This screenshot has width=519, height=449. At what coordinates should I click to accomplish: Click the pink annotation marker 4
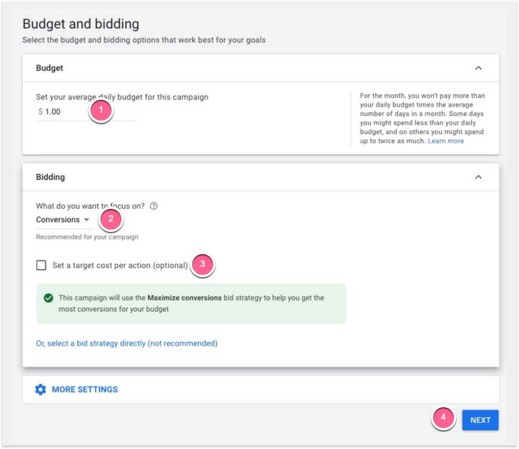[x=443, y=418]
